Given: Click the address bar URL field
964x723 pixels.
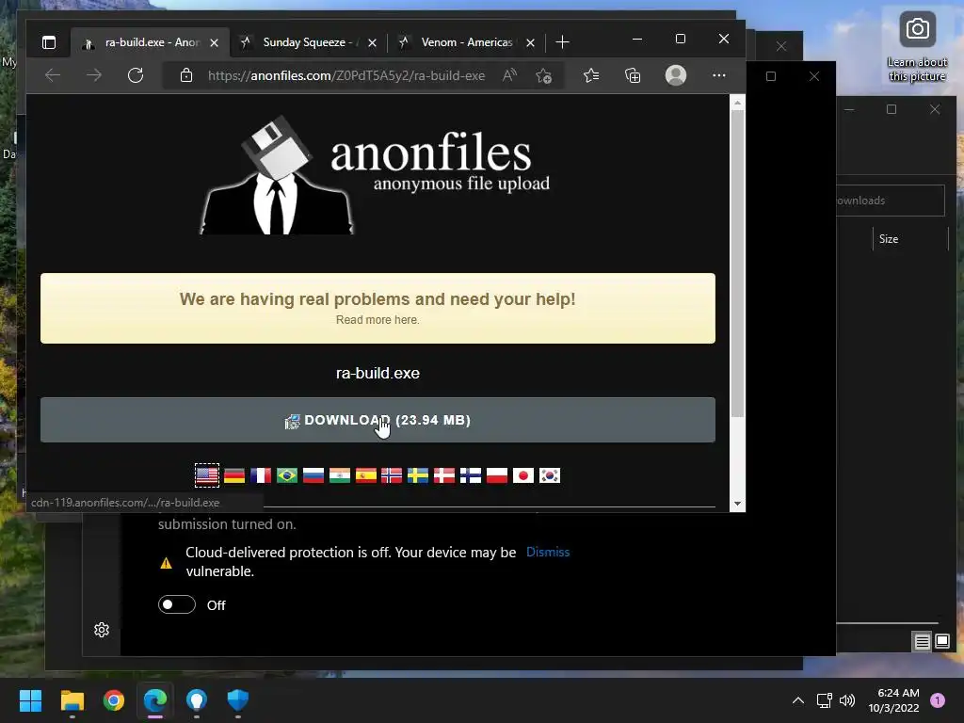Looking at the screenshot, I should coord(346,75).
